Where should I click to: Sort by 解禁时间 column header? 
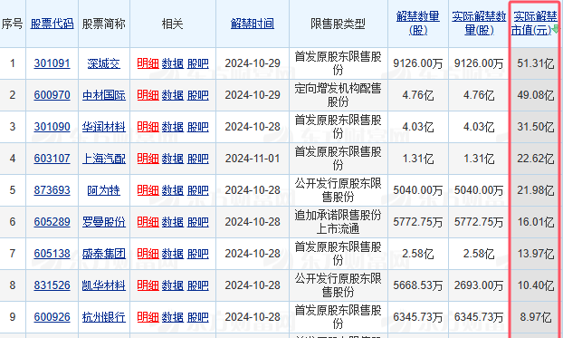253,24
